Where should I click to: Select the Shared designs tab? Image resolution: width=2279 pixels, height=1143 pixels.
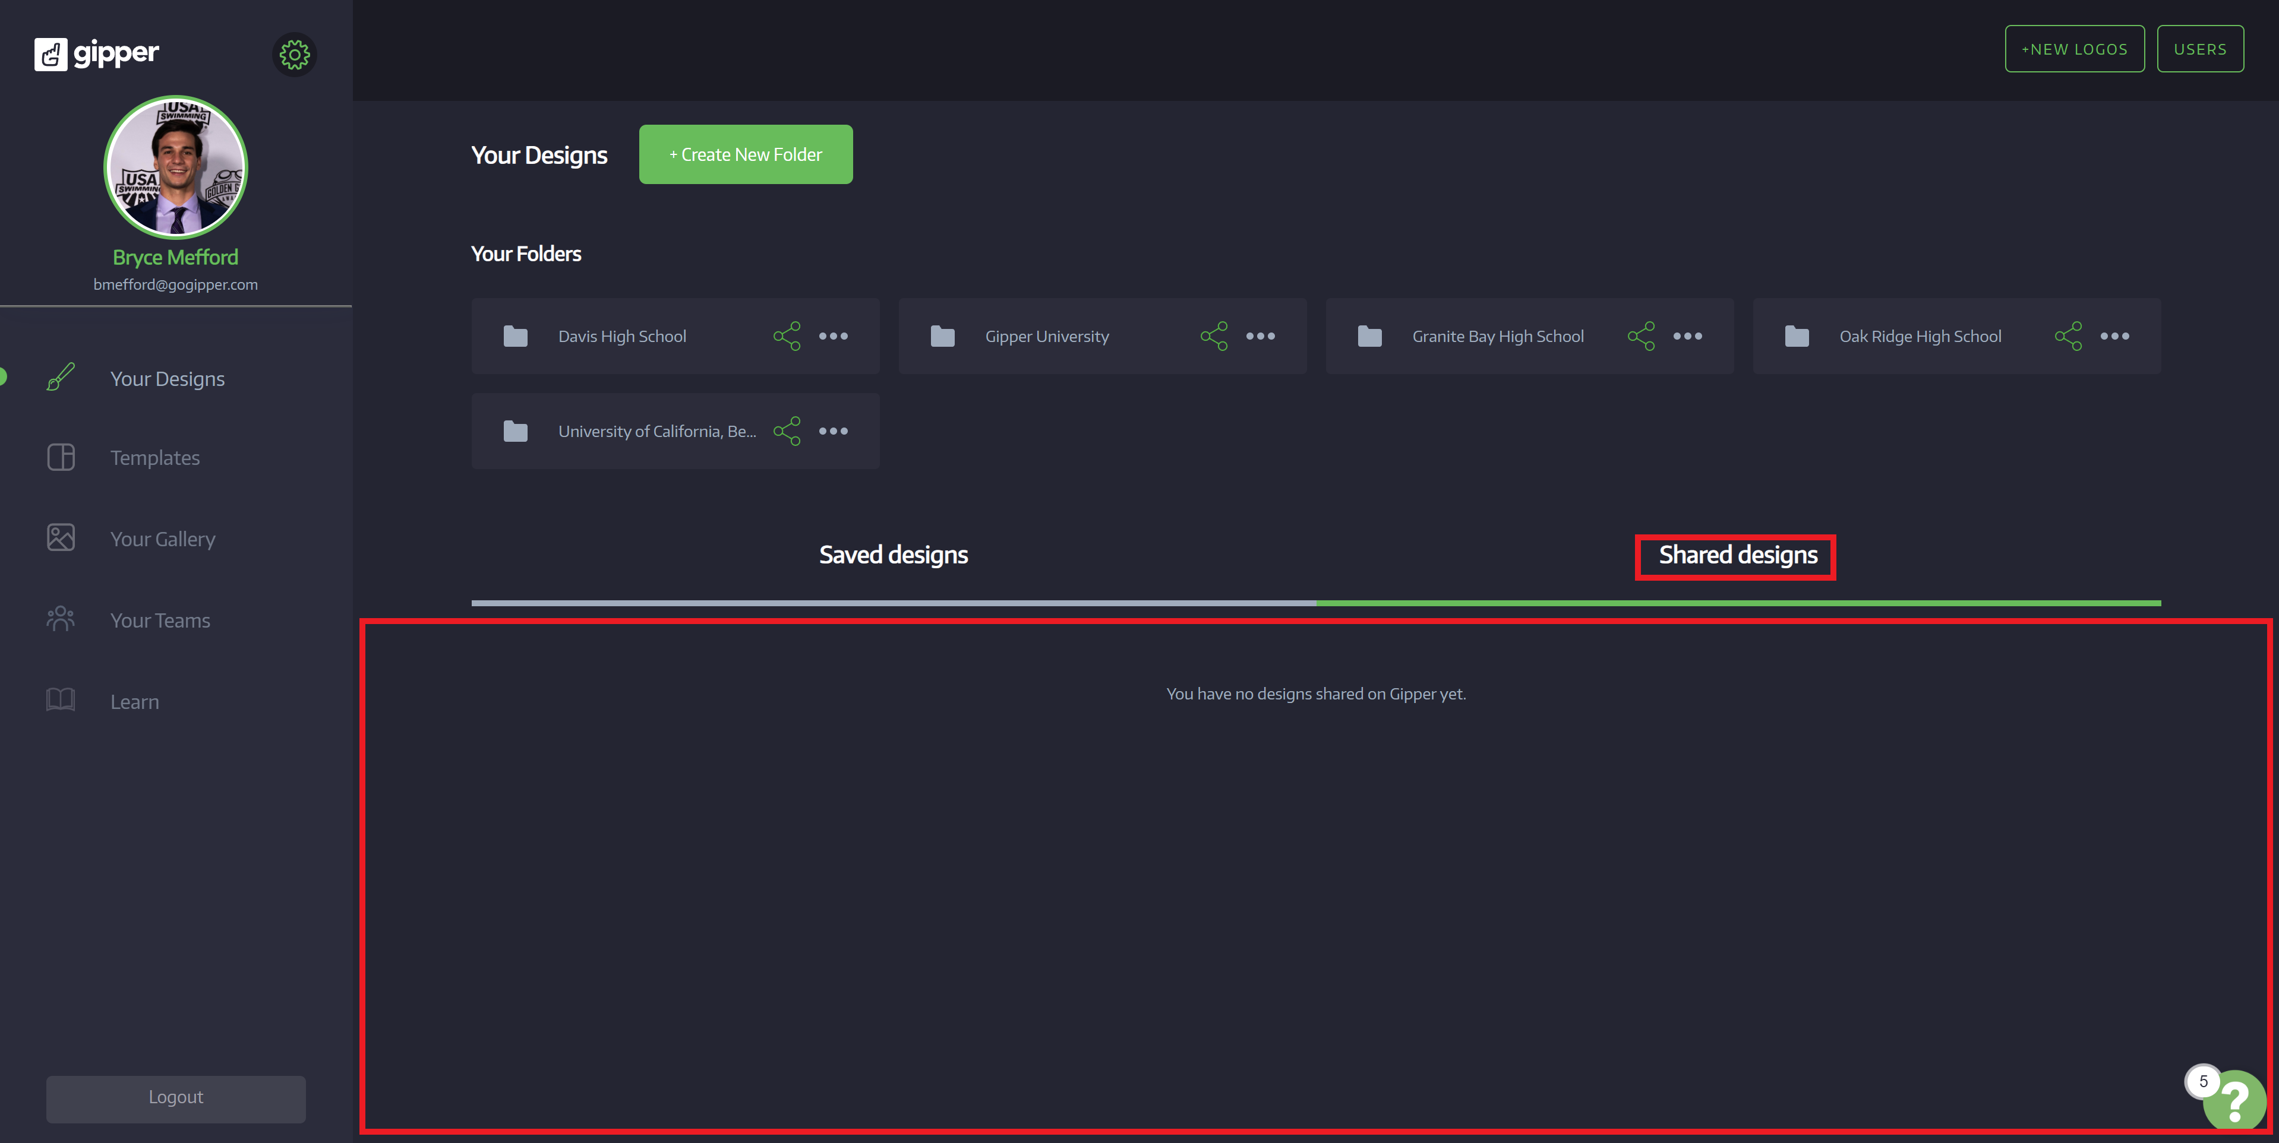pyautogui.click(x=1738, y=555)
